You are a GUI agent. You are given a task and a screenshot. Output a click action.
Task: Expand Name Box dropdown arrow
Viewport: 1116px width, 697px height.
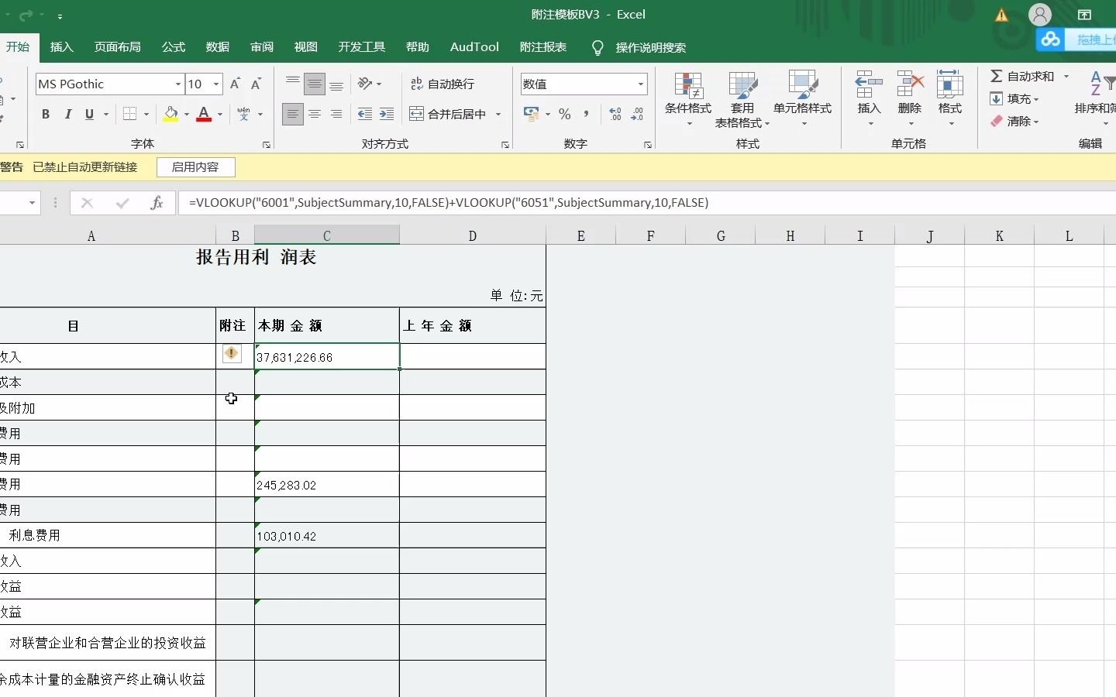[32, 203]
